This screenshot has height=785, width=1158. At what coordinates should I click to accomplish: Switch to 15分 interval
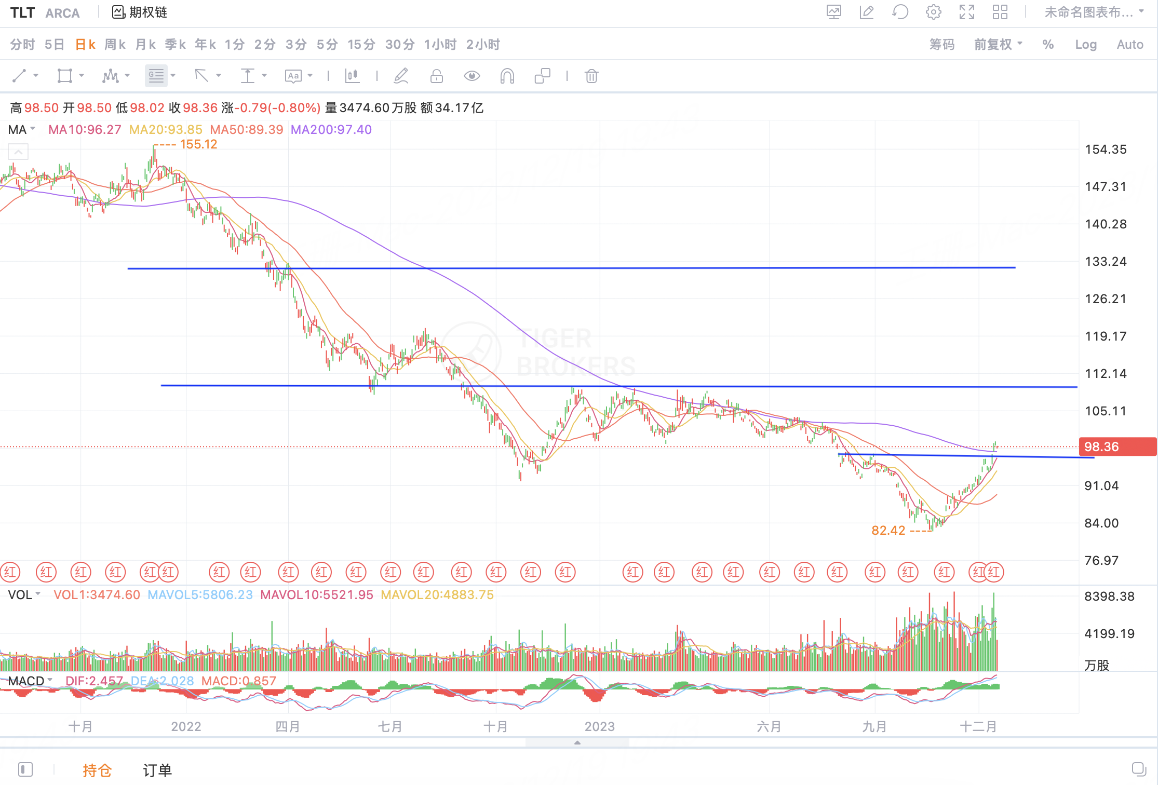[361, 45]
